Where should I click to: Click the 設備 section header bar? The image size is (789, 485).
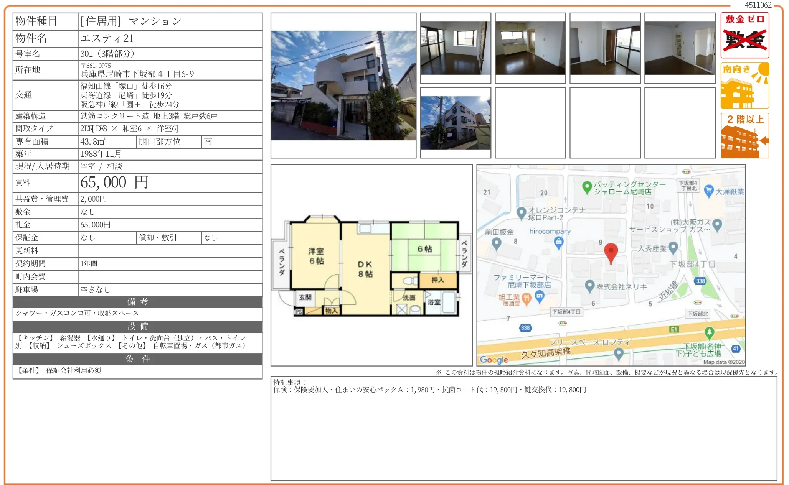[137, 326]
